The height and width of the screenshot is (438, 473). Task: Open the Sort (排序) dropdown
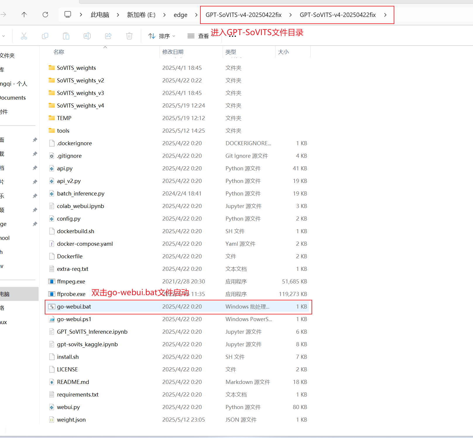tap(161, 36)
